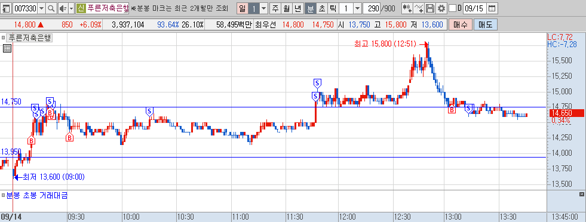This screenshot has height=222, width=586.
Task: Click the 매수 buy button
Action: pos(461,25)
